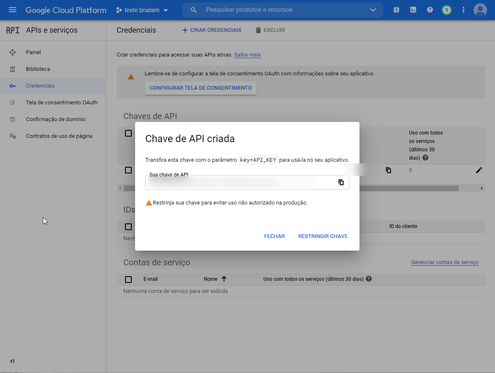Click EXCLUIR button
The image size is (495, 373).
pyautogui.click(x=270, y=30)
